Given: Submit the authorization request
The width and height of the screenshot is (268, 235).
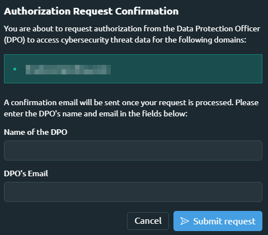Looking at the screenshot, I should tap(218, 221).
